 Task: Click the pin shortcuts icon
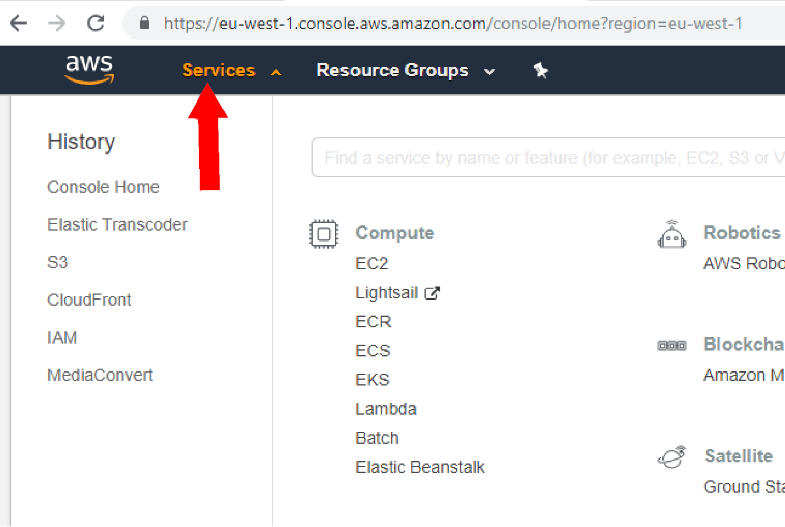coord(540,70)
